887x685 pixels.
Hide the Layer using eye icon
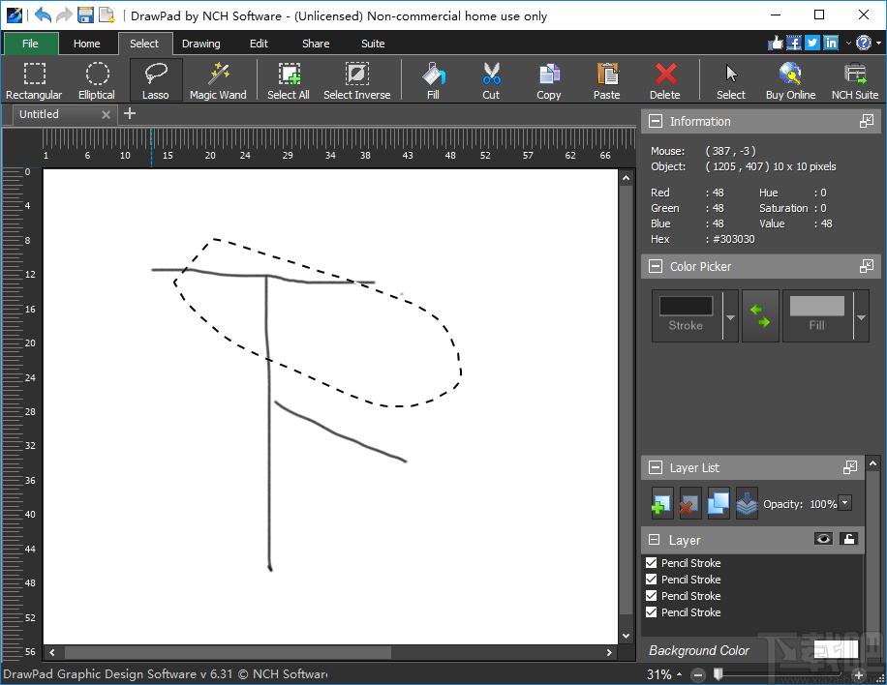click(x=823, y=539)
